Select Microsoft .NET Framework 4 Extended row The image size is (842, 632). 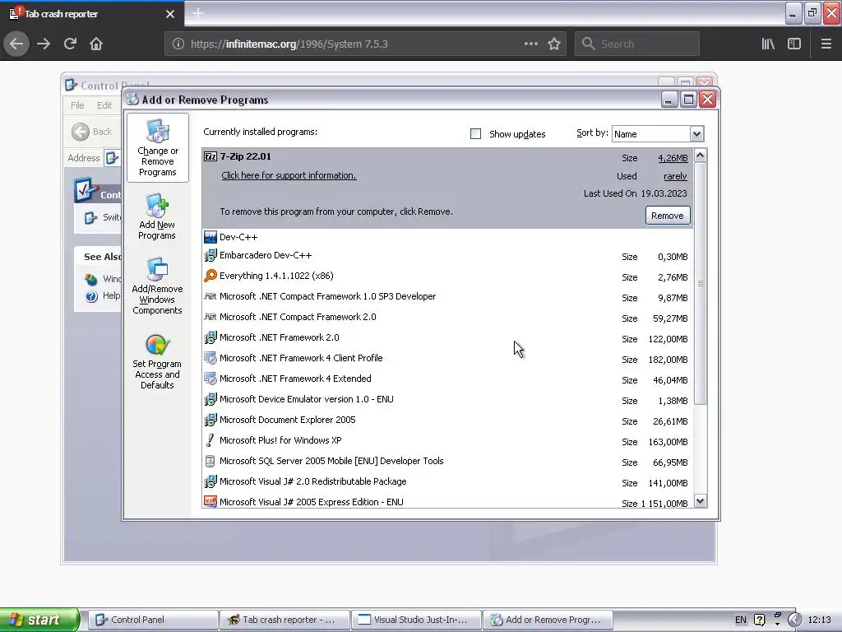tap(448, 379)
